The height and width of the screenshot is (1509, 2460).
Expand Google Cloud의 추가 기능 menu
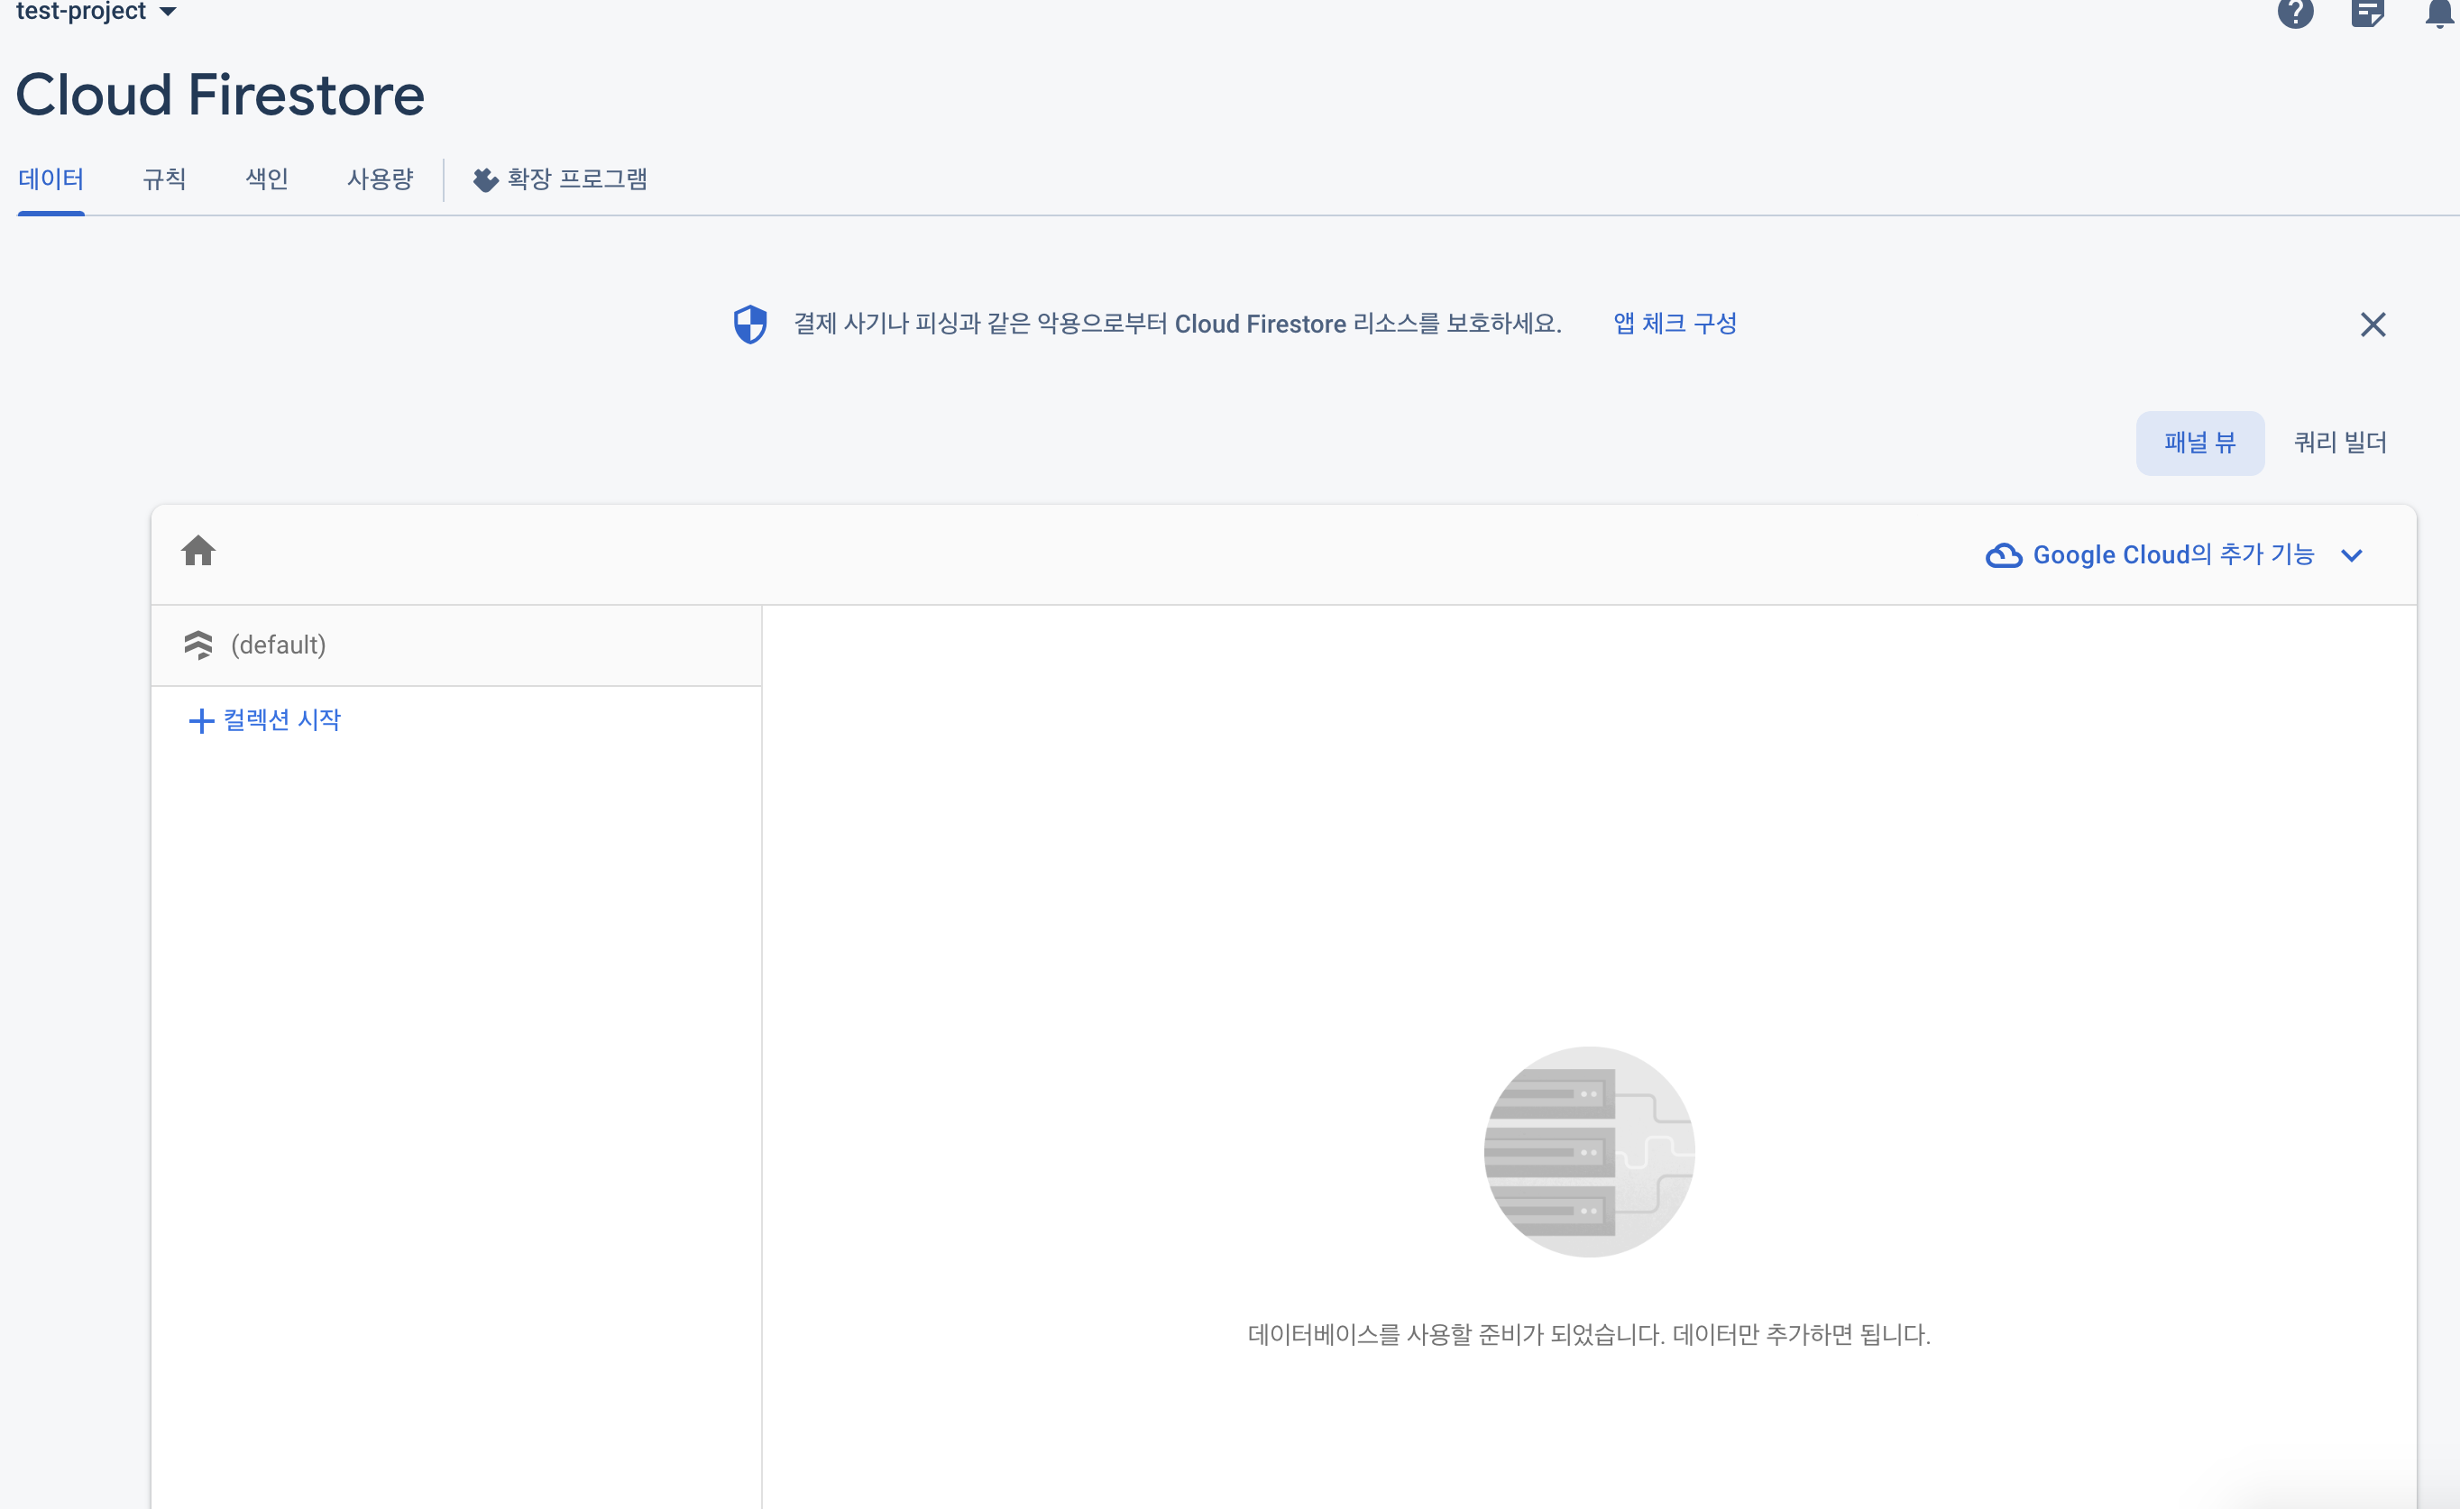click(2174, 555)
